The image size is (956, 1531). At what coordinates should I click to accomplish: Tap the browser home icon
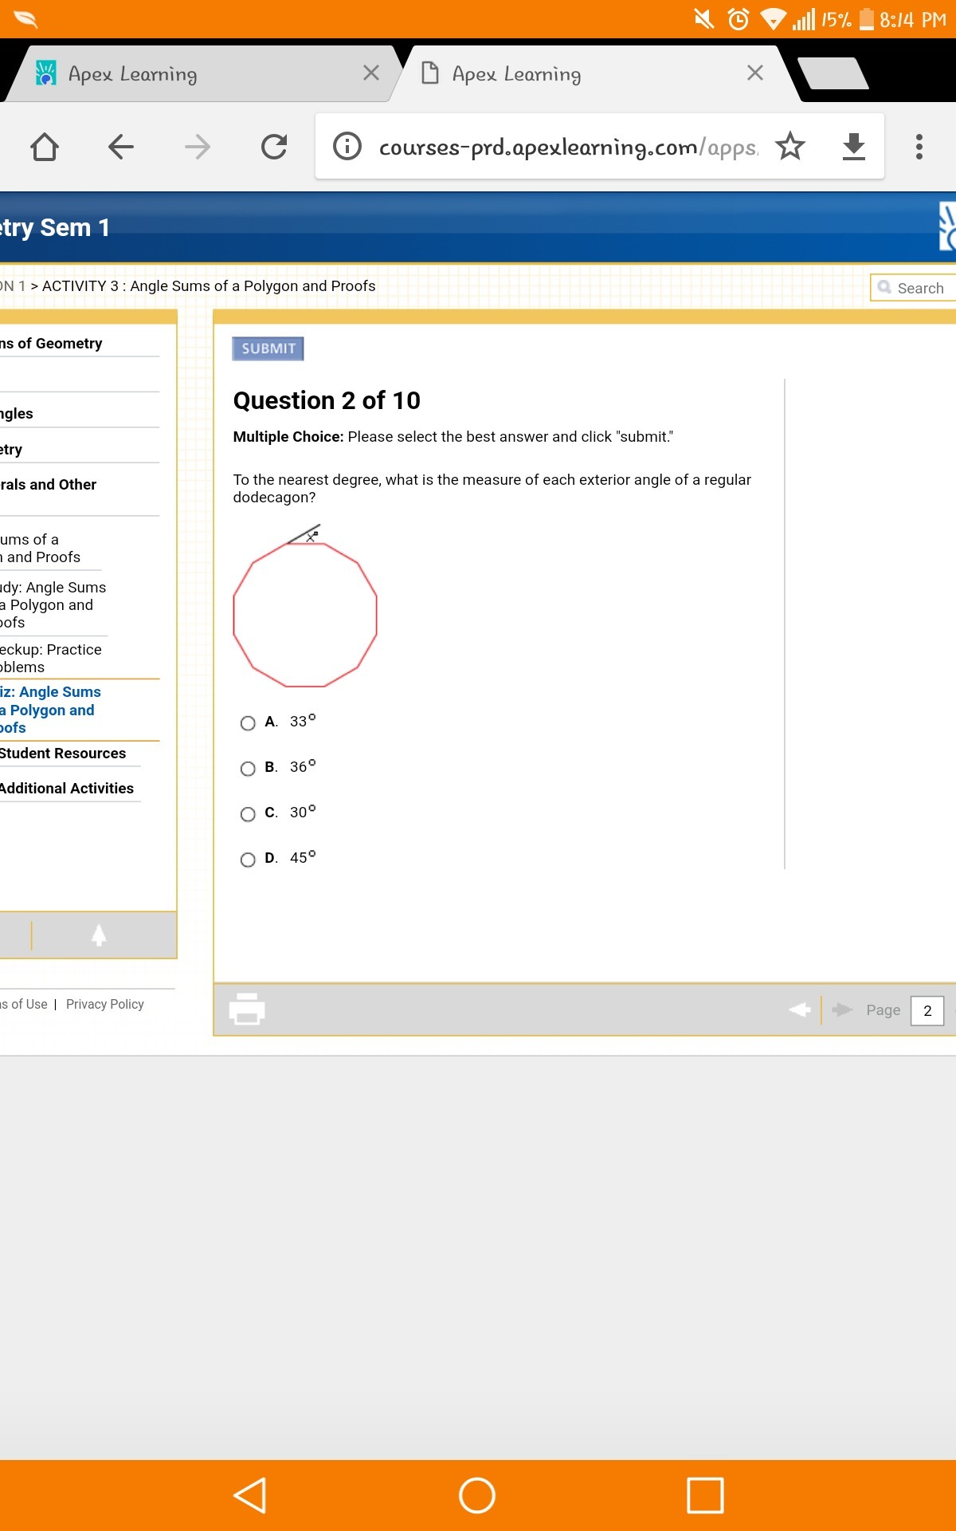(45, 147)
